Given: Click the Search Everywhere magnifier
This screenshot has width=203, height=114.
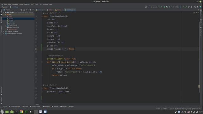Looking at the screenshot, I should [x=195, y=7].
